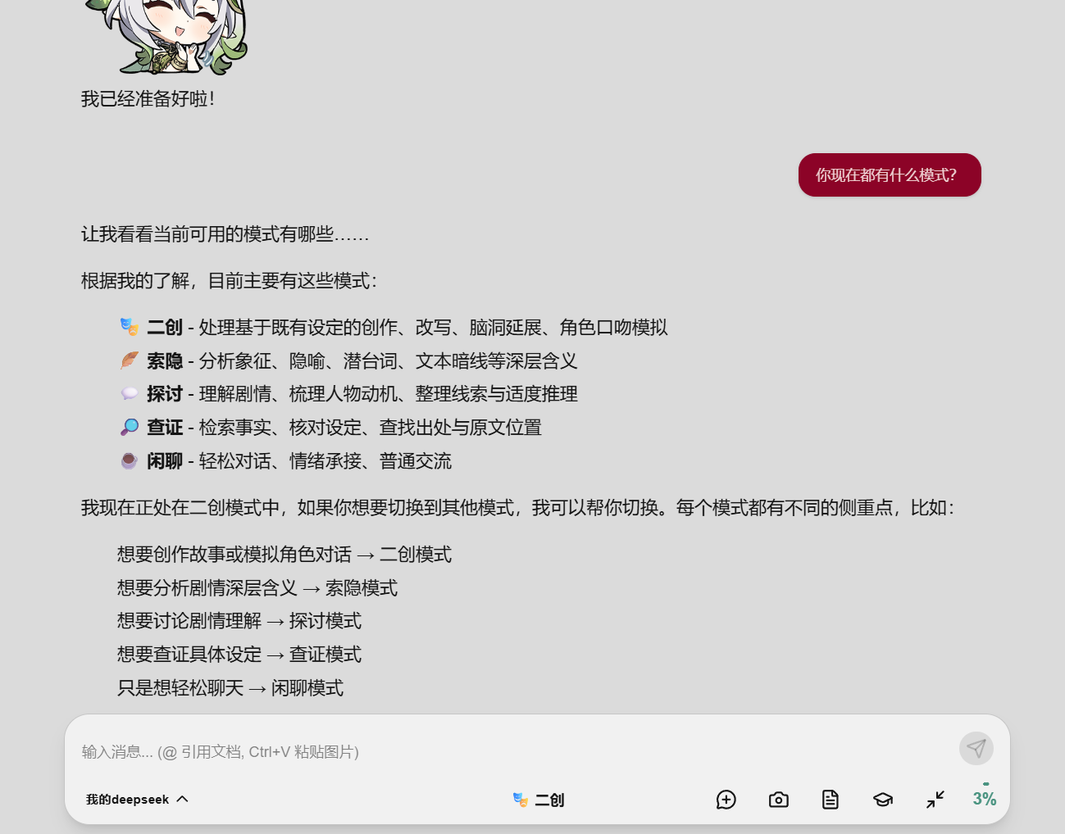
Task: Open the graduation cap icon
Action: [882, 800]
